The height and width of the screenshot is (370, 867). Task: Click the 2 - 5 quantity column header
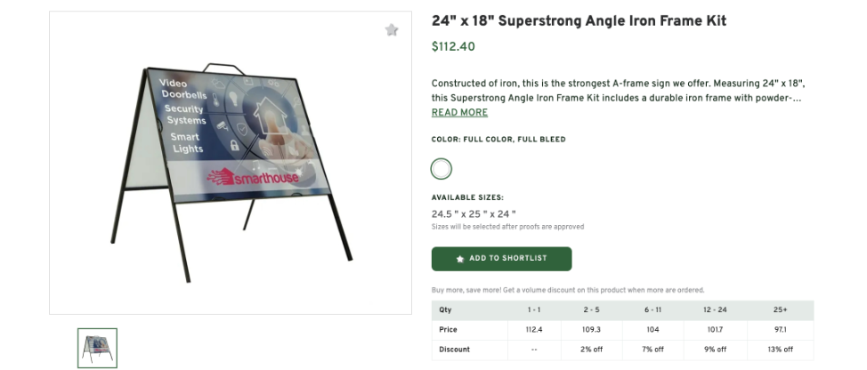pos(592,310)
